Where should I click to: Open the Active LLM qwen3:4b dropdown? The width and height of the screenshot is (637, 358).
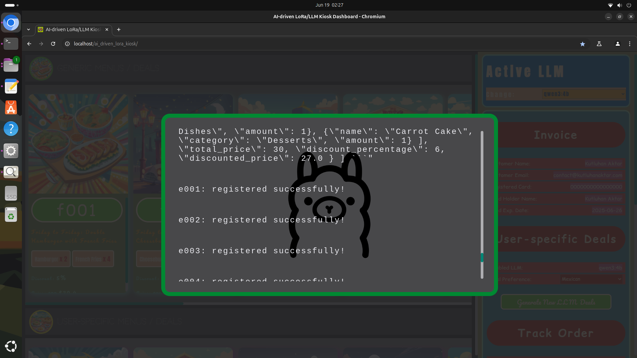point(584,94)
